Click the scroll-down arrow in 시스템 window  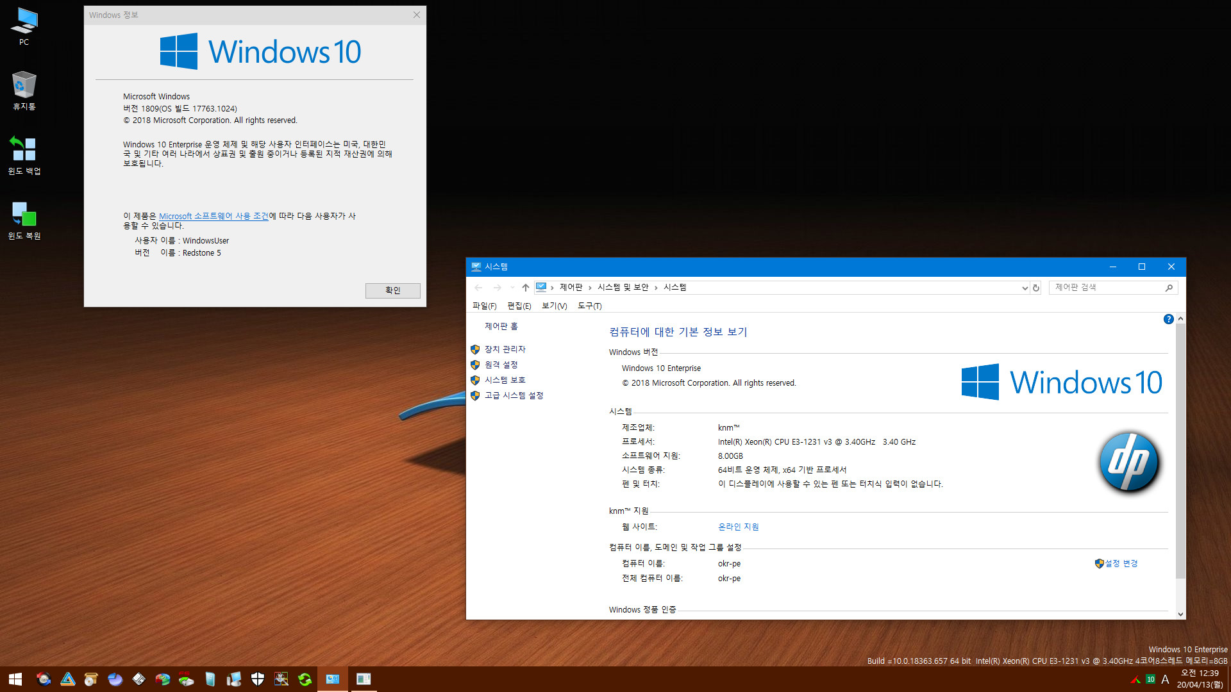1180,614
